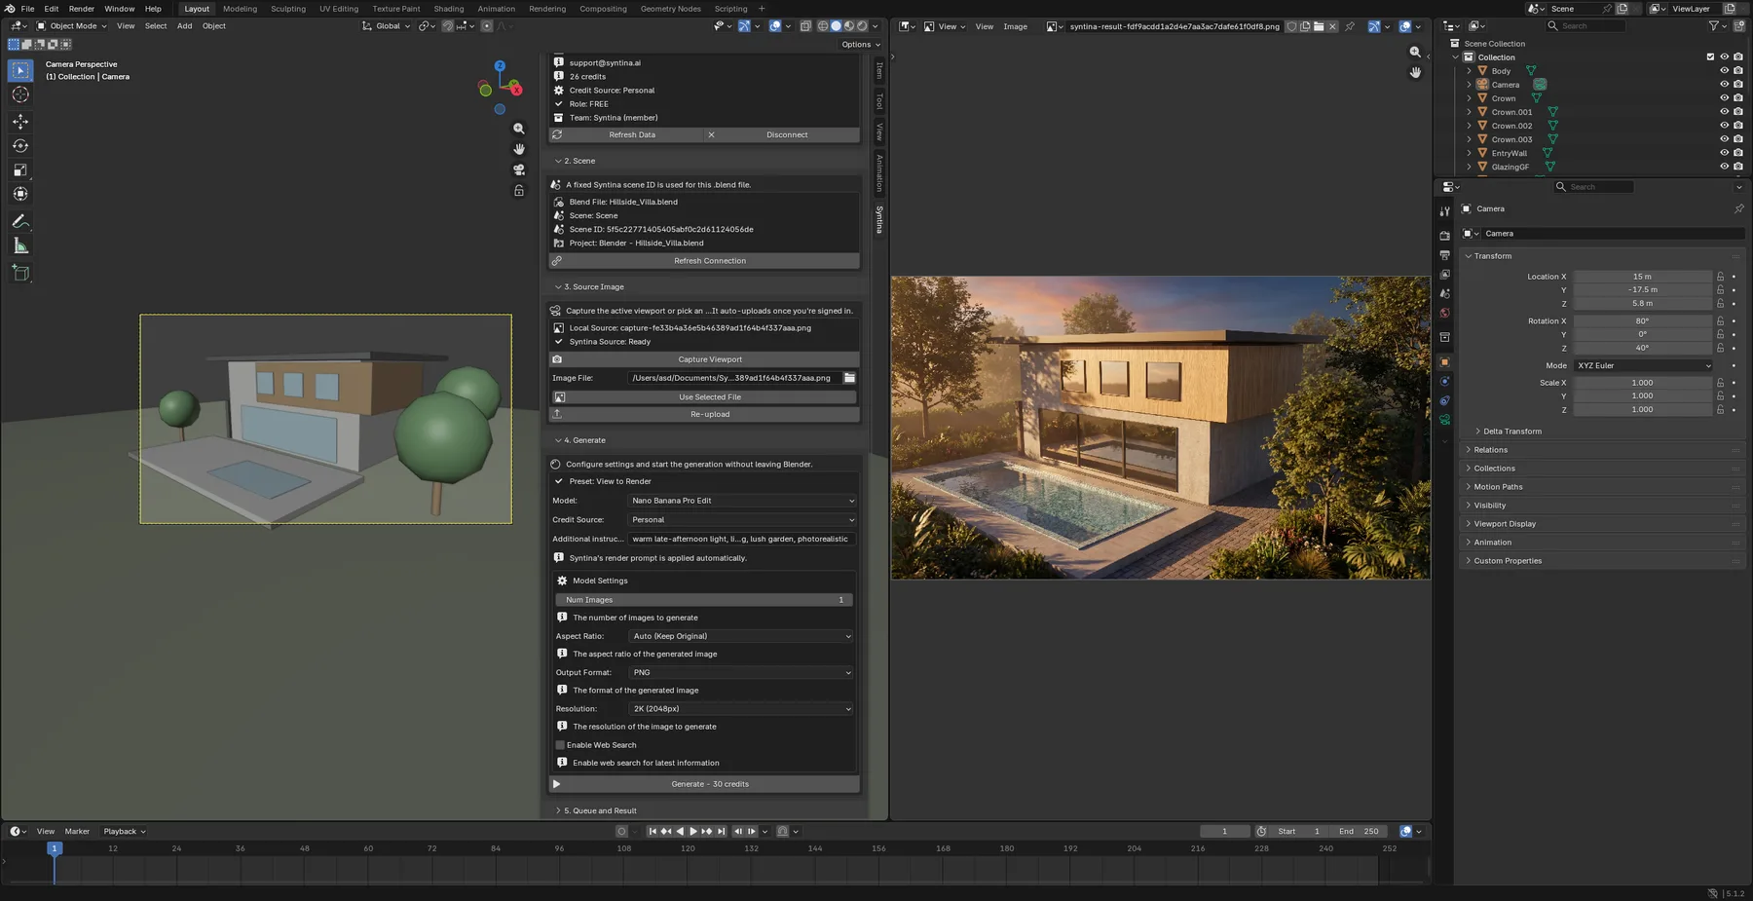Click the viewport pan hand icon
Image resolution: width=1753 pixels, height=901 pixels.
(519, 149)
